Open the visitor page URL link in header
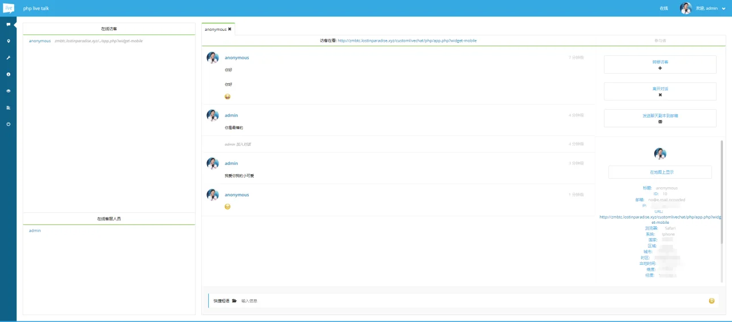 [x=407, y=41]
